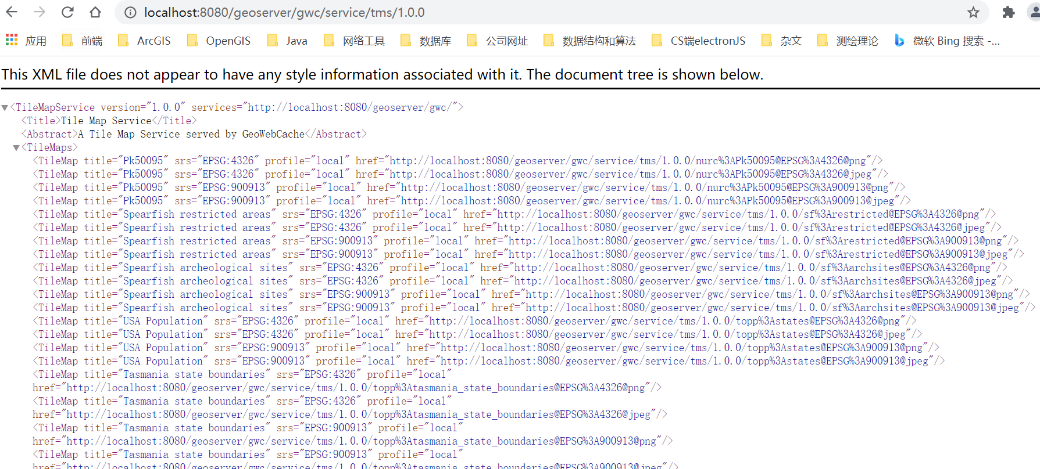Bookmark this page with the star icon
Viewport: 1040px width, 469px height.
click(x=973, y=12)
